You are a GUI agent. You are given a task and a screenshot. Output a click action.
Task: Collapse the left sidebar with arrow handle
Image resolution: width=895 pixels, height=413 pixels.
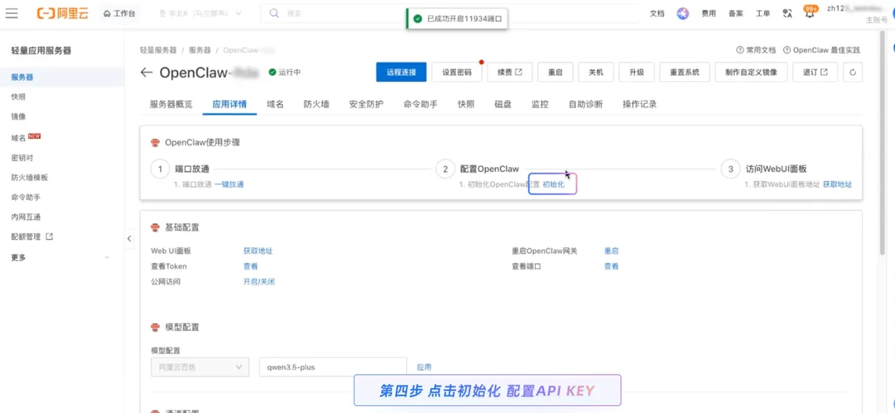(x=130, y=238)
